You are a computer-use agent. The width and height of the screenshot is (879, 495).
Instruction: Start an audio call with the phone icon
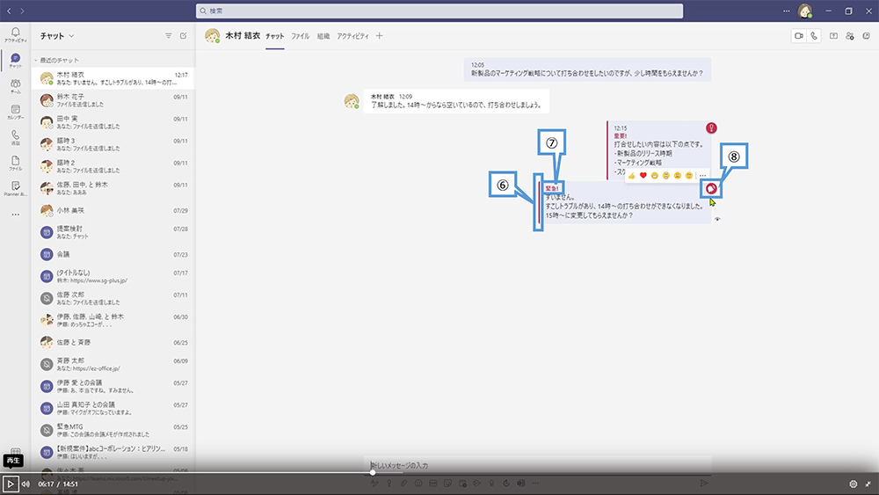tap(814, 36)
